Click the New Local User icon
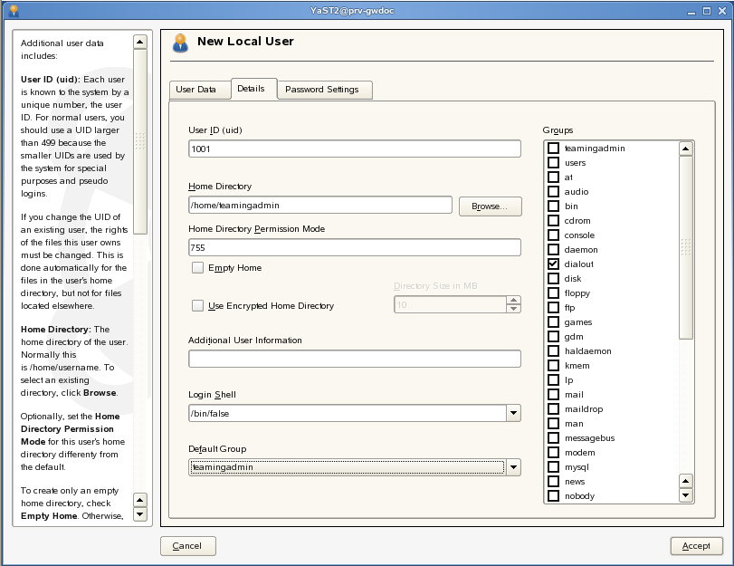The width and height of the screenshot is (734, 566). 180,43
